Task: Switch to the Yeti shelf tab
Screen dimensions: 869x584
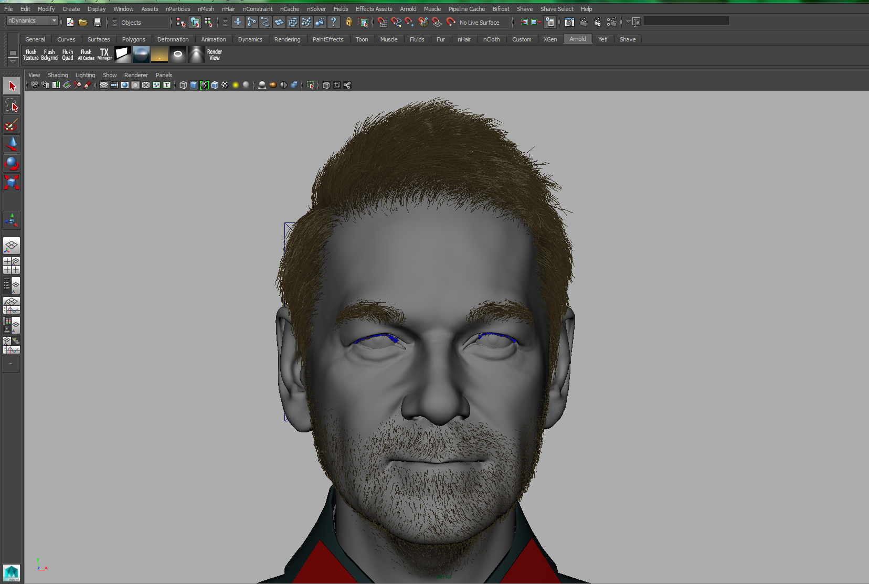Action: click(x=603, y=39)
